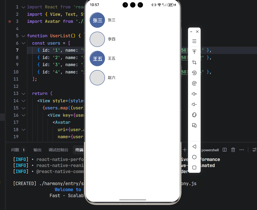The height and width of the screenshot is (210, 257).
Task: Switch to the 问题 problems tab
Action: pyautogui.click(x=15, y=150)
